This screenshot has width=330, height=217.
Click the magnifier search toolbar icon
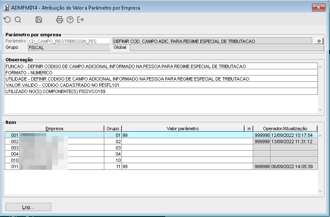pyautogui.click(x=18, y=20)
